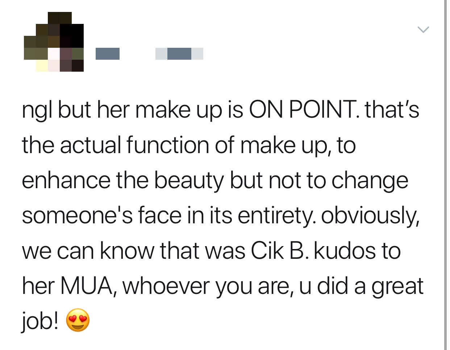Click the word "obviously," in the tweet
Image resolution: width=450 pixels, height=350 pixels.
tap(370, 216)
